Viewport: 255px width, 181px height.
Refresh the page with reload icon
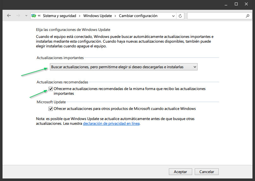click(x=180, y=16)
